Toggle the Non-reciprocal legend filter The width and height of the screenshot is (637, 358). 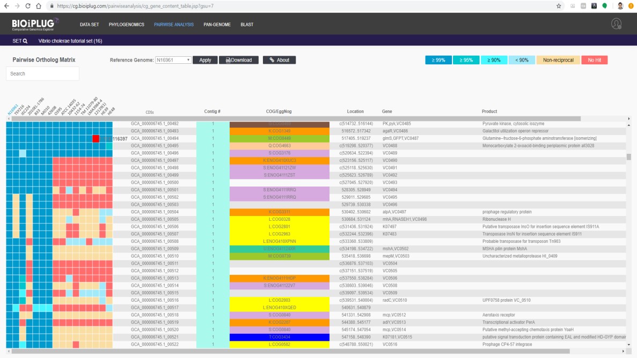pyautogui.click(x=558, y=60)
